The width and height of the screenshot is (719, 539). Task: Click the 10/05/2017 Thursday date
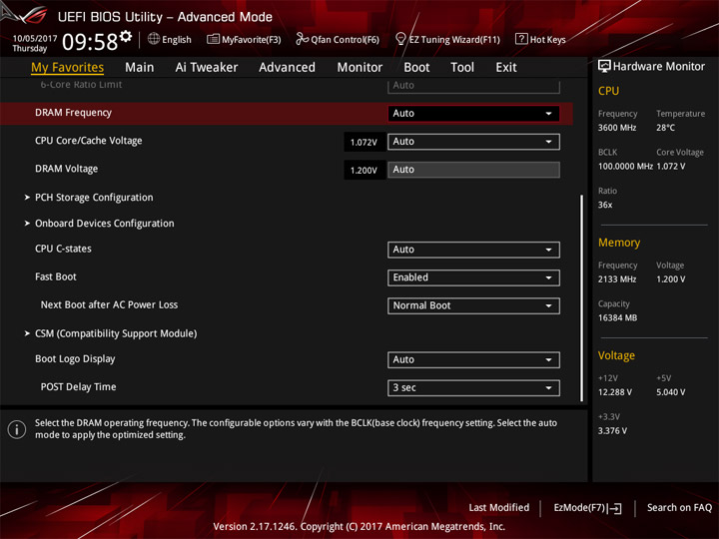pos(34,43)
